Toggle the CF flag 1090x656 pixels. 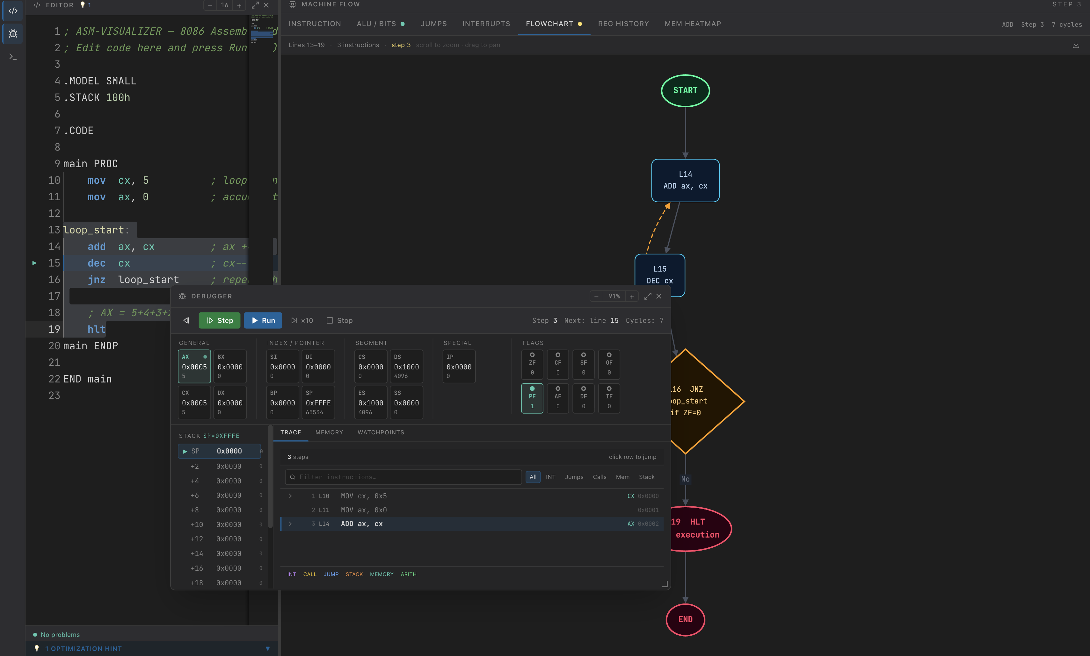(558, 364)
